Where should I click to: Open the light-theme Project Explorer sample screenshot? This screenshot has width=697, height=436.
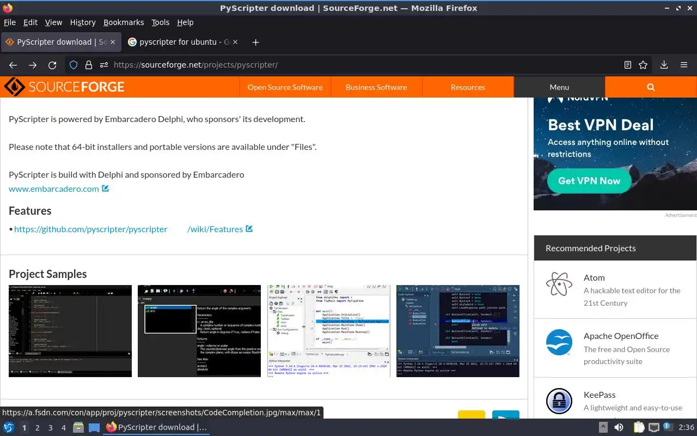click(329, 331)
